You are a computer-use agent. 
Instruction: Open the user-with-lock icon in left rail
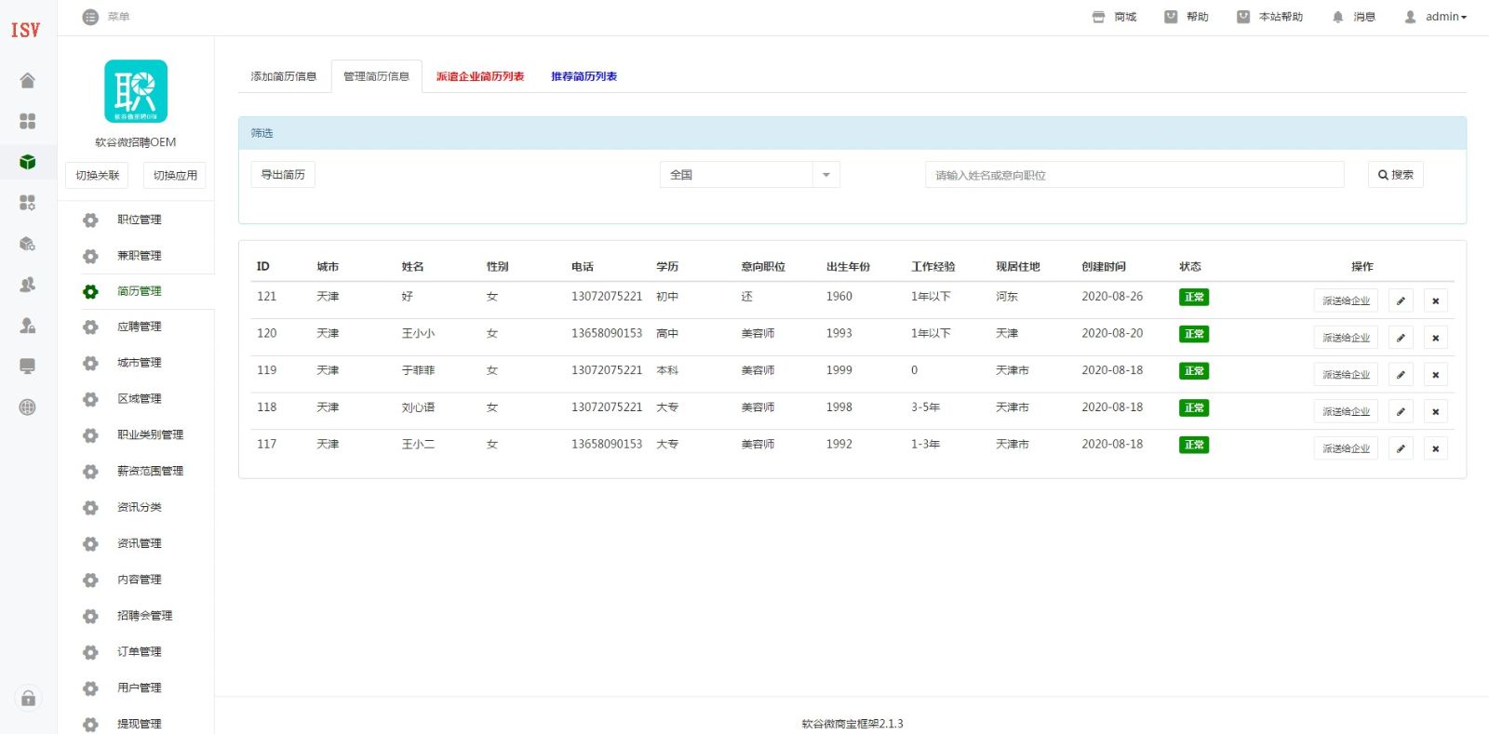28,326
